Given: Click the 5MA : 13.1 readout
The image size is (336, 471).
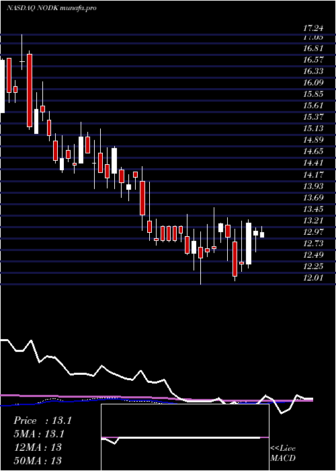Looking at the screenshot, I should tap(39, 434).
